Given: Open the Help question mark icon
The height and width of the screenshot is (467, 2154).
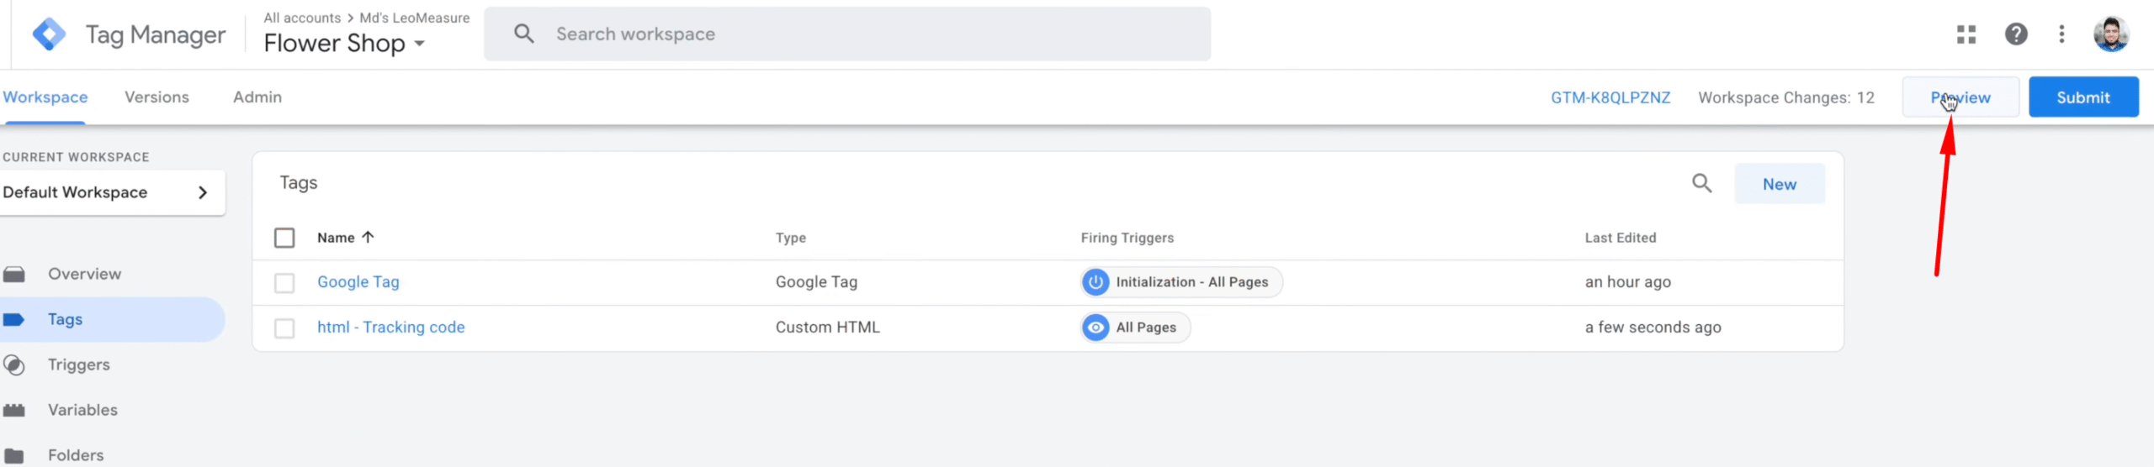Looking at the screenshot, I should coord(2016,34).
